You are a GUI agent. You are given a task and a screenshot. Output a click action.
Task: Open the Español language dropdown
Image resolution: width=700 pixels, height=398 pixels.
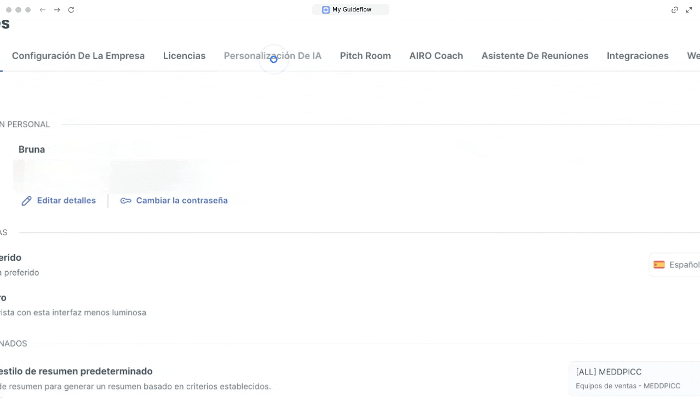[676, 265]
